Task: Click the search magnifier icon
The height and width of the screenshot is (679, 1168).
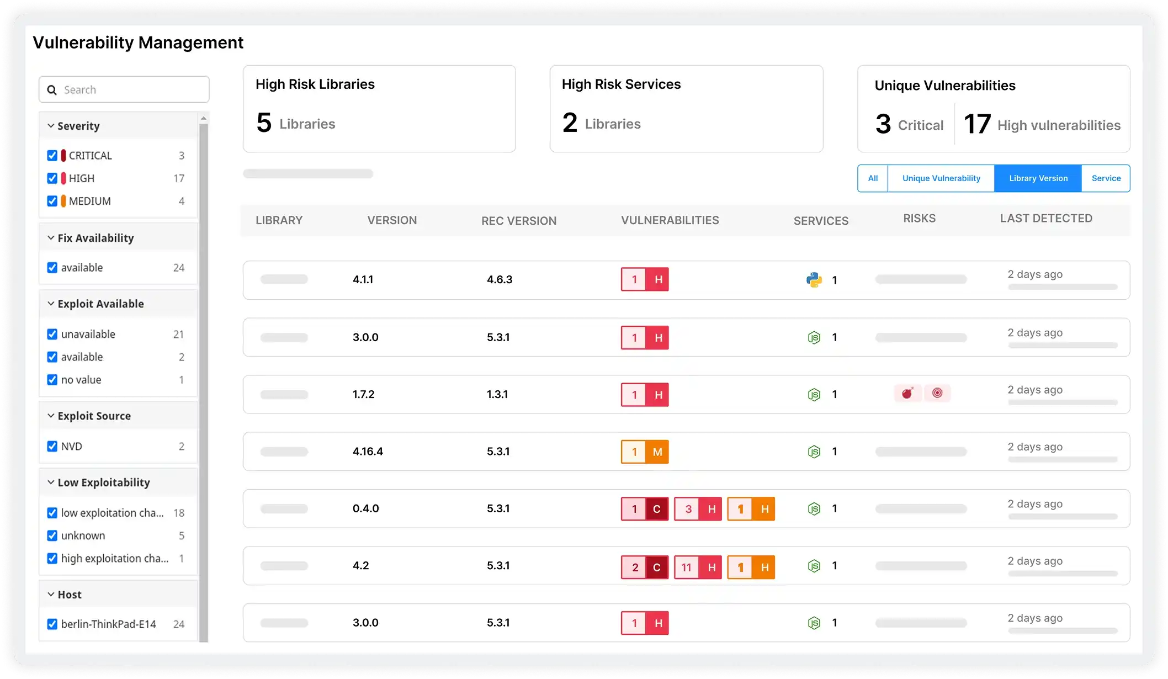Action: (x=52, y=90)
